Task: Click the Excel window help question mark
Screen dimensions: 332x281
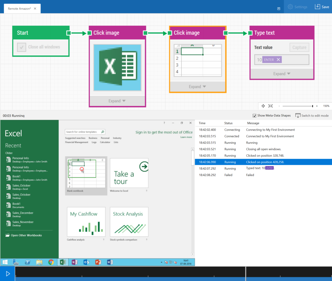Action: point(164,123)
